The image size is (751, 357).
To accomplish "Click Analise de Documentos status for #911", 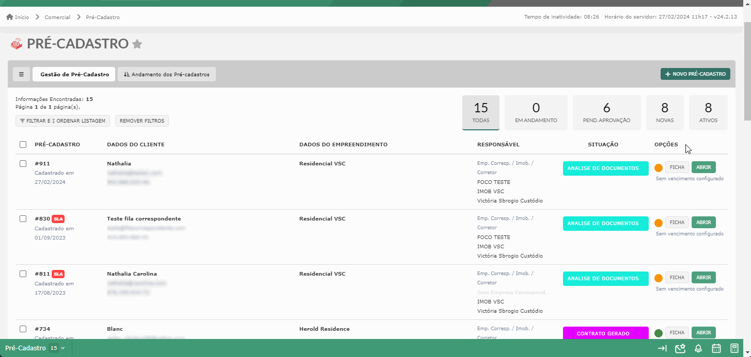I will click(605, 168).
